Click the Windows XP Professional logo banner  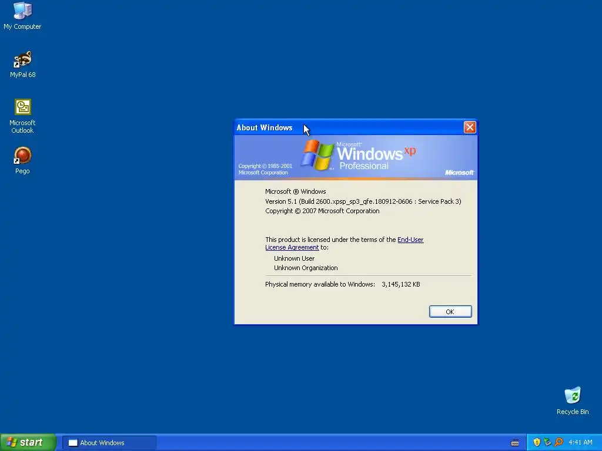point(356,157)
